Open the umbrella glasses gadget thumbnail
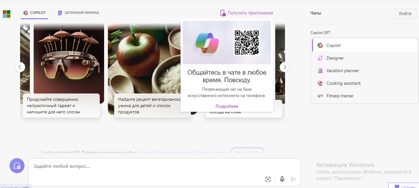419x188 pixels. click(69, 58)
